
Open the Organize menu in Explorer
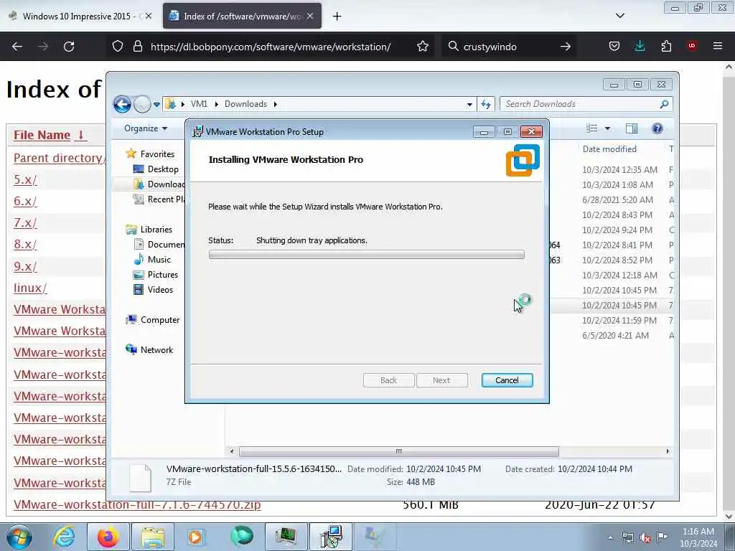145,128
